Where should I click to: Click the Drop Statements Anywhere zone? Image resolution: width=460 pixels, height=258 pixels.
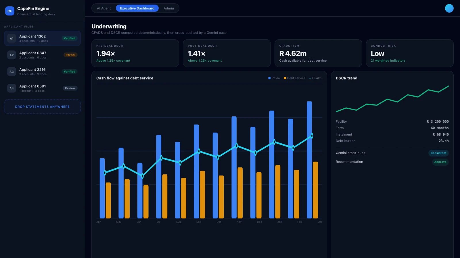pos(42,107)
